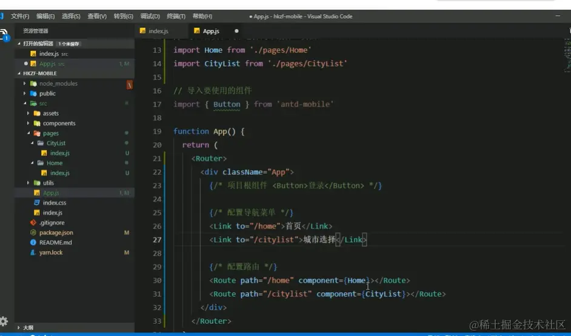This screenshot has height=336, width=571.
Task: Click the JS icon on the index.js tab
Action: 143,31
